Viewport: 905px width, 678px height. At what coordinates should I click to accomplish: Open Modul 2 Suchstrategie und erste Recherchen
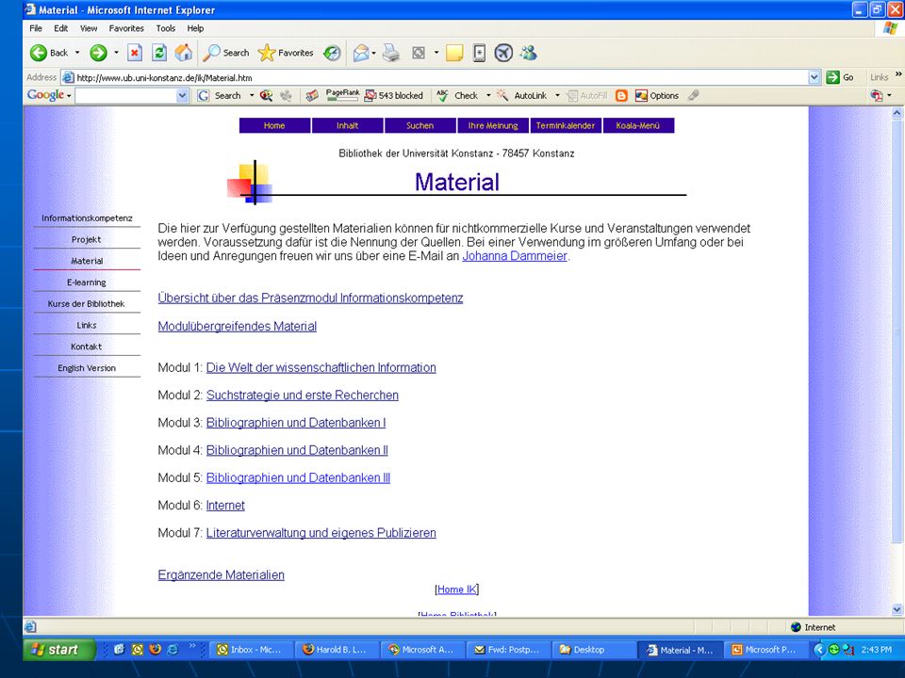point(303,395)
